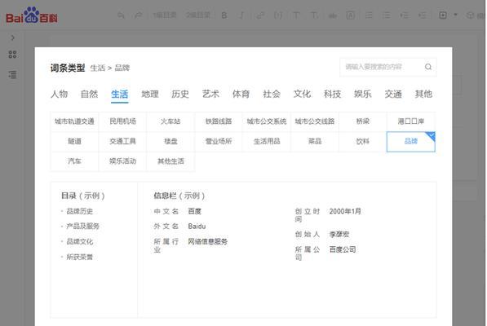Choose the 楼盘 entry type

(170, 142)
